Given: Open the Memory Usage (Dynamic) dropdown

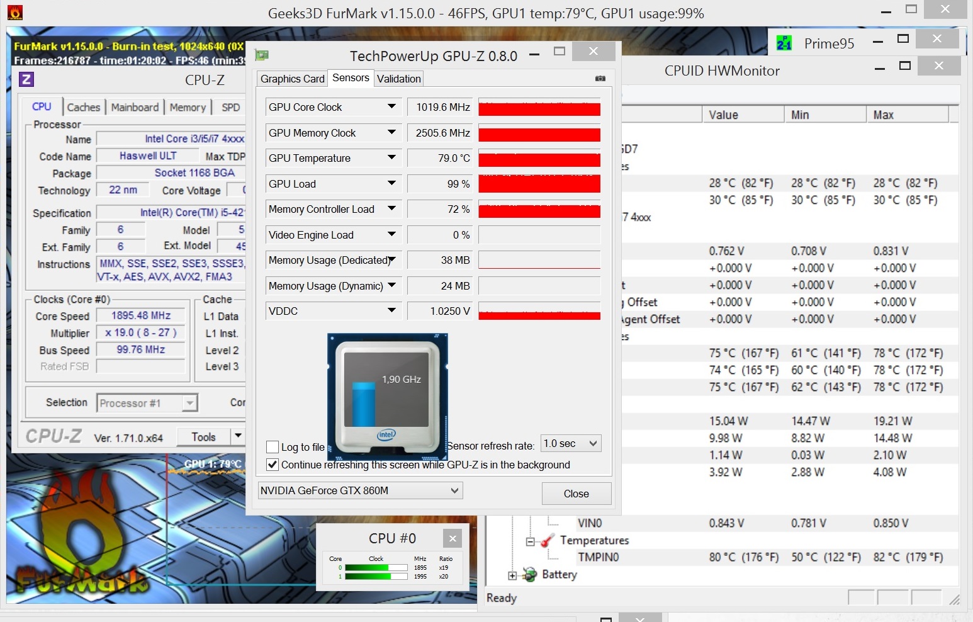Looking at the screenshot, I should pos(391,286).
